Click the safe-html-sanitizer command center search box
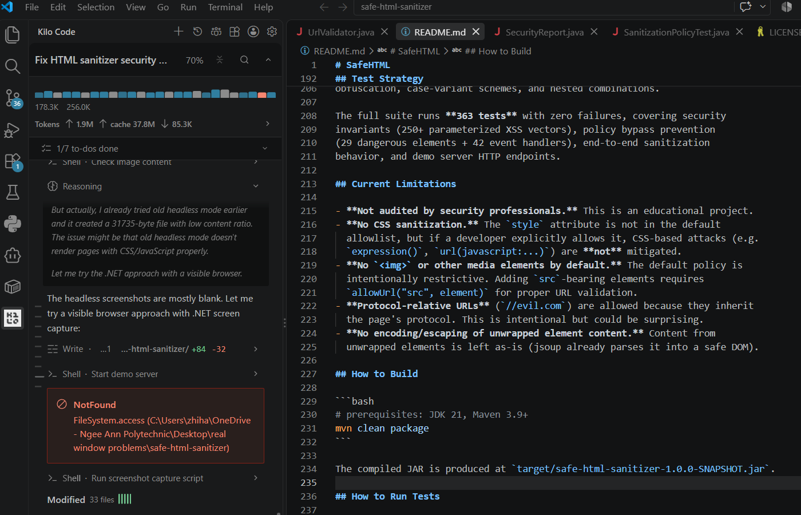The height and width of the screenshot is (515, 801). [x=544, y=7]
